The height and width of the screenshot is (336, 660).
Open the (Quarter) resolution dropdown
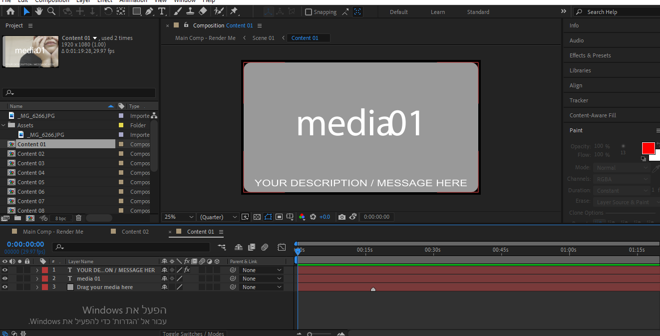(x=219, y=217)
